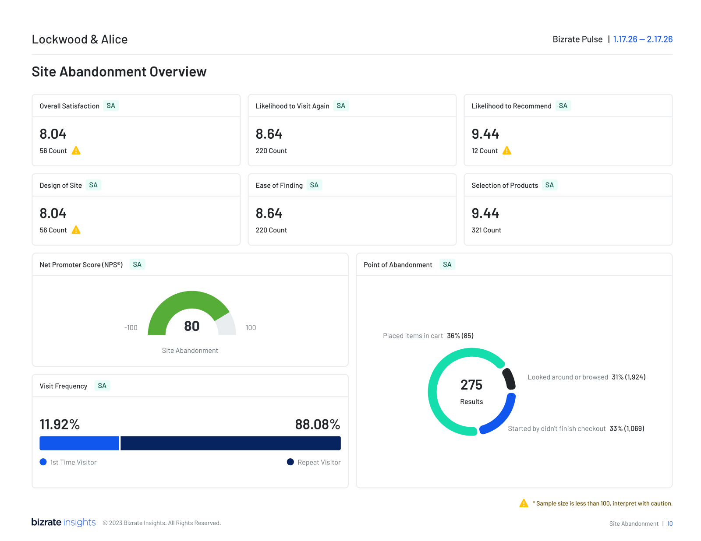Click the Repeat Visitor legend dot
Image resolution: width=701 pixels, height=541 pixels.
290,462
